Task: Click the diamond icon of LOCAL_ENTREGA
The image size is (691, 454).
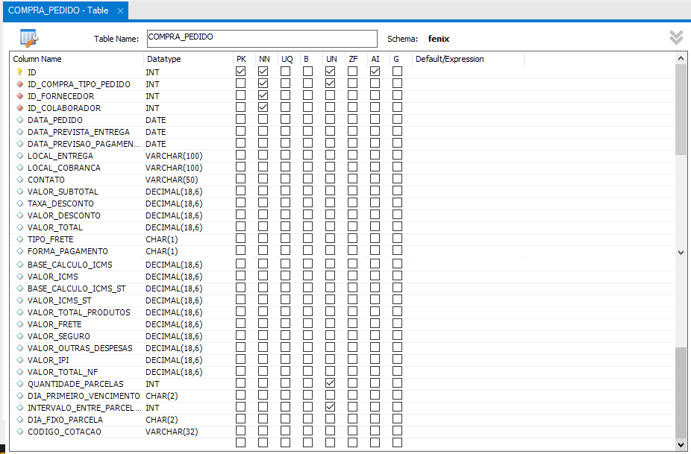Action: (20, 155)
